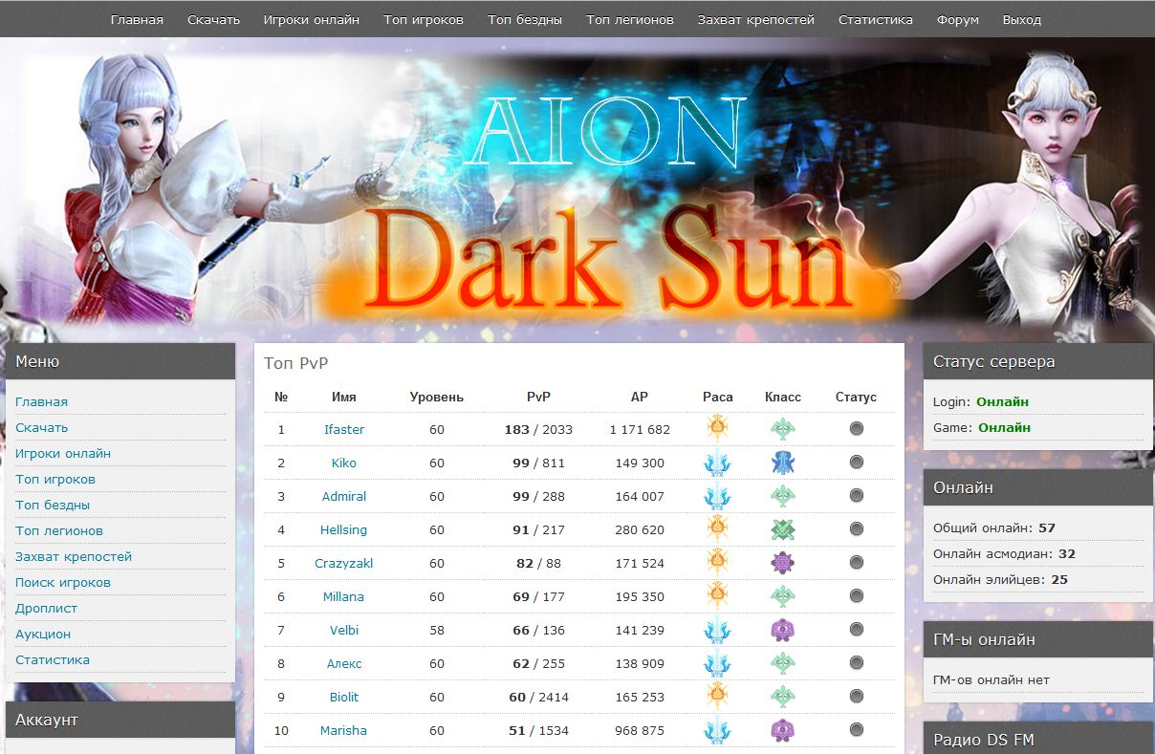Click the race icon in Ifaster's row
1155x754 pixels.
click(x=717, y=428)
